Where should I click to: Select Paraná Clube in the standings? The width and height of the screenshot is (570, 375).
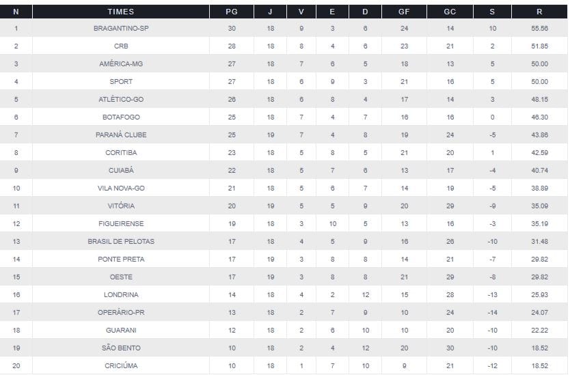click(x=121, y=135)
